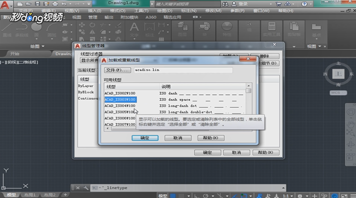356x198 pixels.
Task: Click the acadiso.lin file name field
Action: (x=183, y=70)
